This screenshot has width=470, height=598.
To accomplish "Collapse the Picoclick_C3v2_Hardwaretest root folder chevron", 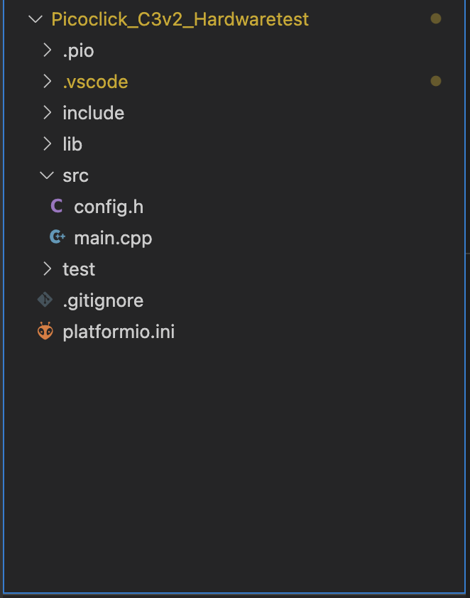I will 35,18.
